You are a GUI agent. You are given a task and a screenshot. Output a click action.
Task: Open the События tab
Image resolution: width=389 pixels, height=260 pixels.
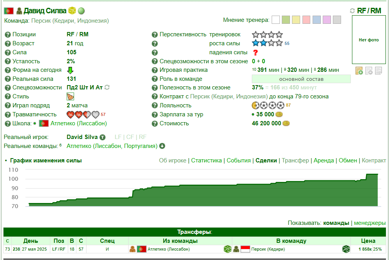pos(239,160)
